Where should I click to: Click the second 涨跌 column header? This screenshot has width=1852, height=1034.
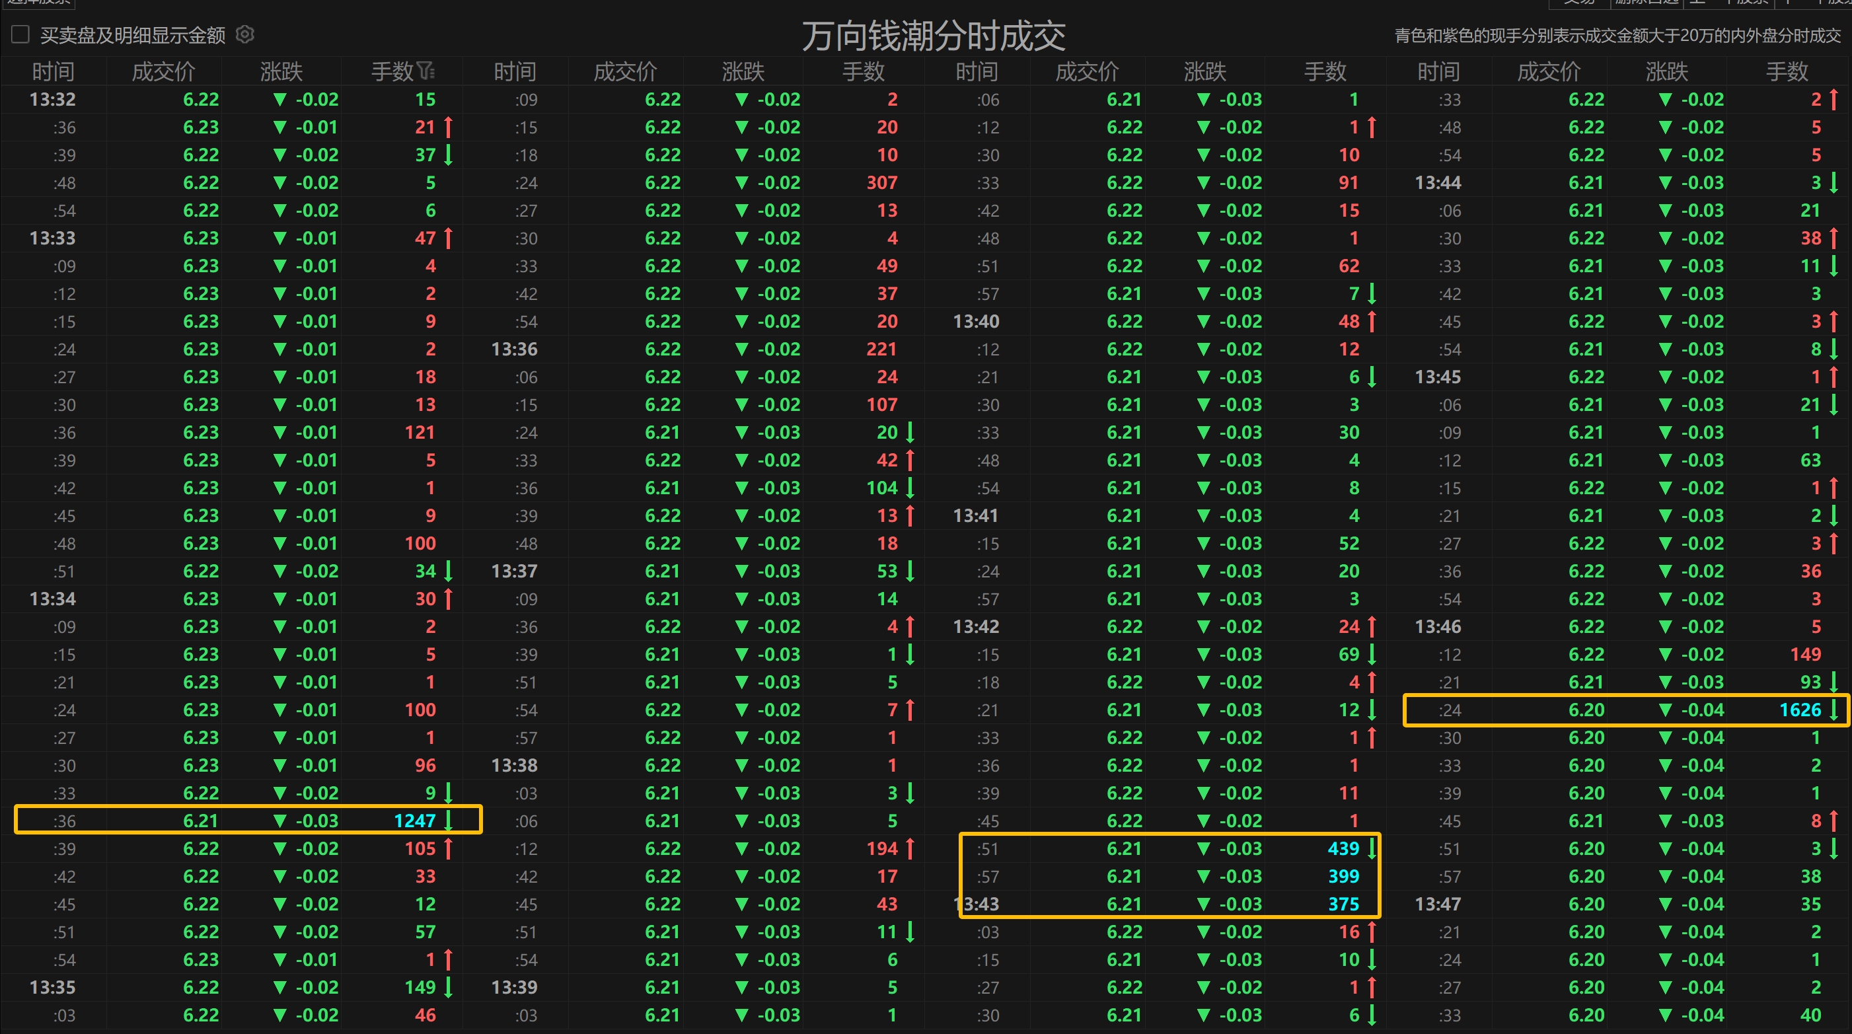coord(743,71)
